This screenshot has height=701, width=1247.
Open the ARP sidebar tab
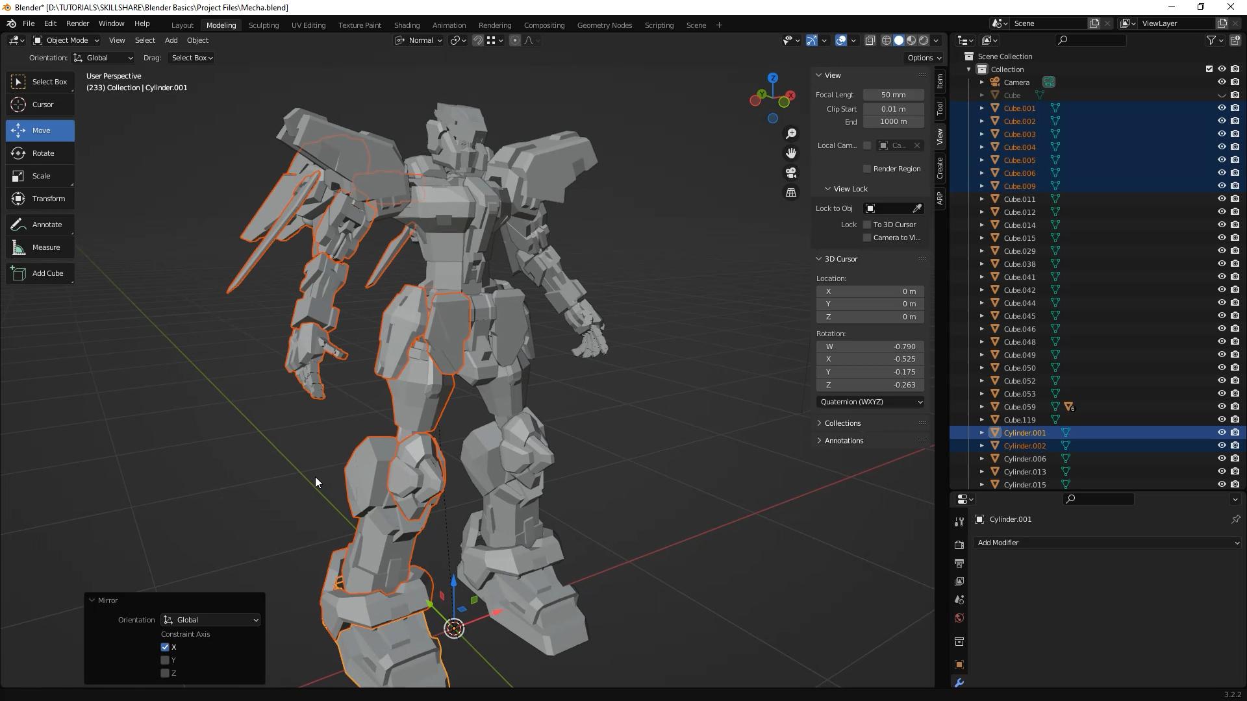click(x=940, y=199)
